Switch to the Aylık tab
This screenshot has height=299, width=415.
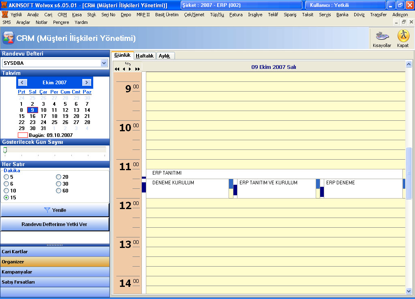tap(165, 56)
